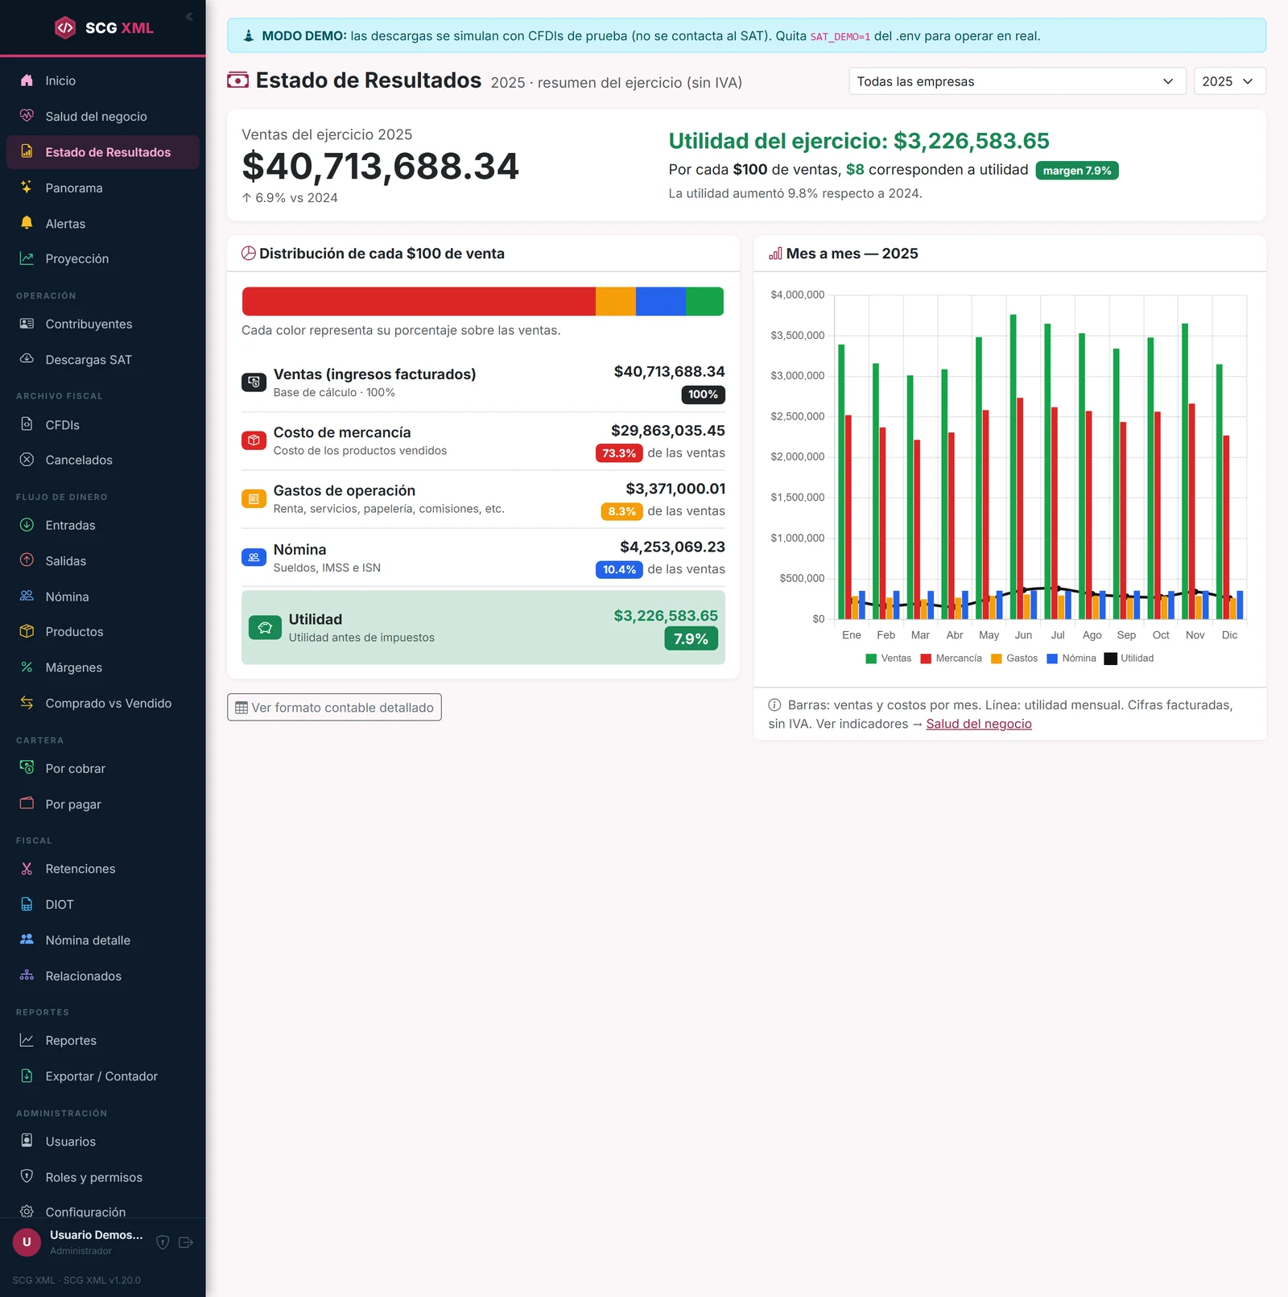Screen dimensions: 1288x1297
Task: Click the info icon in chart footnote
Action: (x=774, y=705)
